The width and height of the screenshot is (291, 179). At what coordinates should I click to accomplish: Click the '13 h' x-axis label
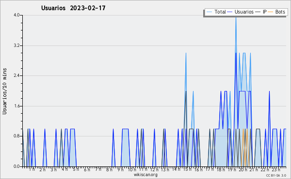[x=165, y=170]
